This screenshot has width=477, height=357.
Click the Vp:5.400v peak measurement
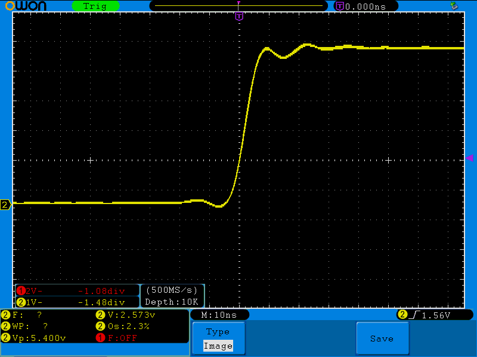pyautogui.click(x=34, y=338)
